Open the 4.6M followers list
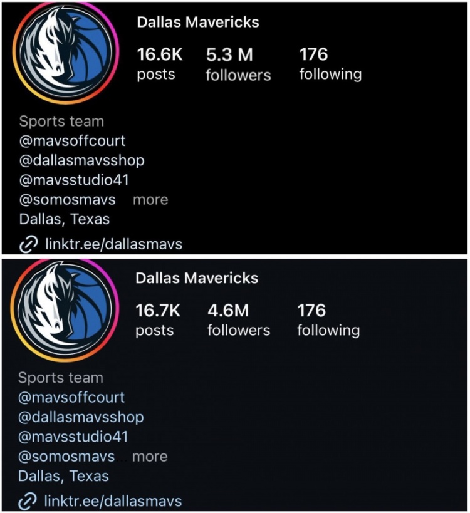This screenshot has height=513, width=470. click(238, 320)
